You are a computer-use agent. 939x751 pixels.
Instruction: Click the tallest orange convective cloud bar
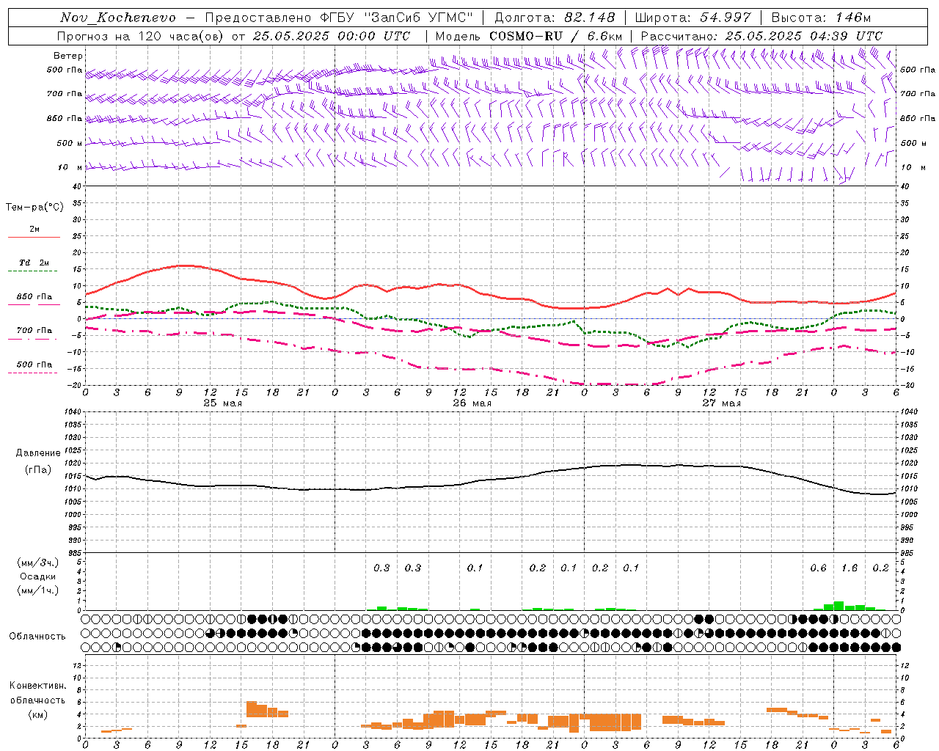(251, 709)
